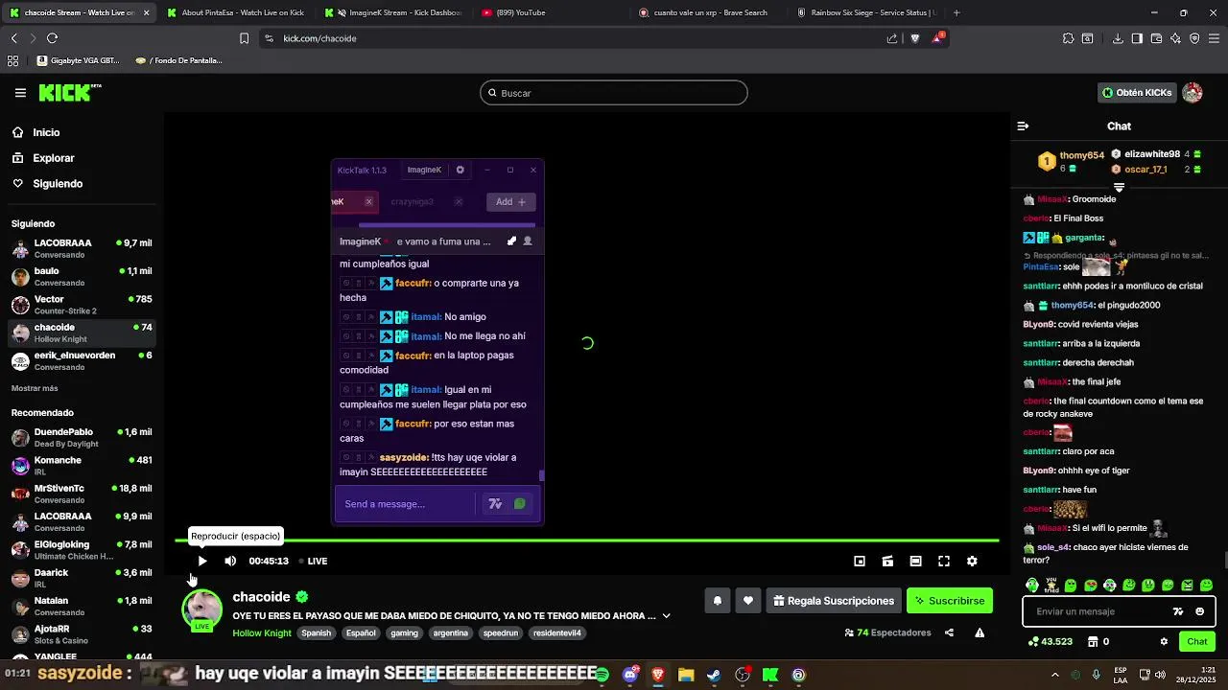Collapse the chat panel arrow icon

1023,126
